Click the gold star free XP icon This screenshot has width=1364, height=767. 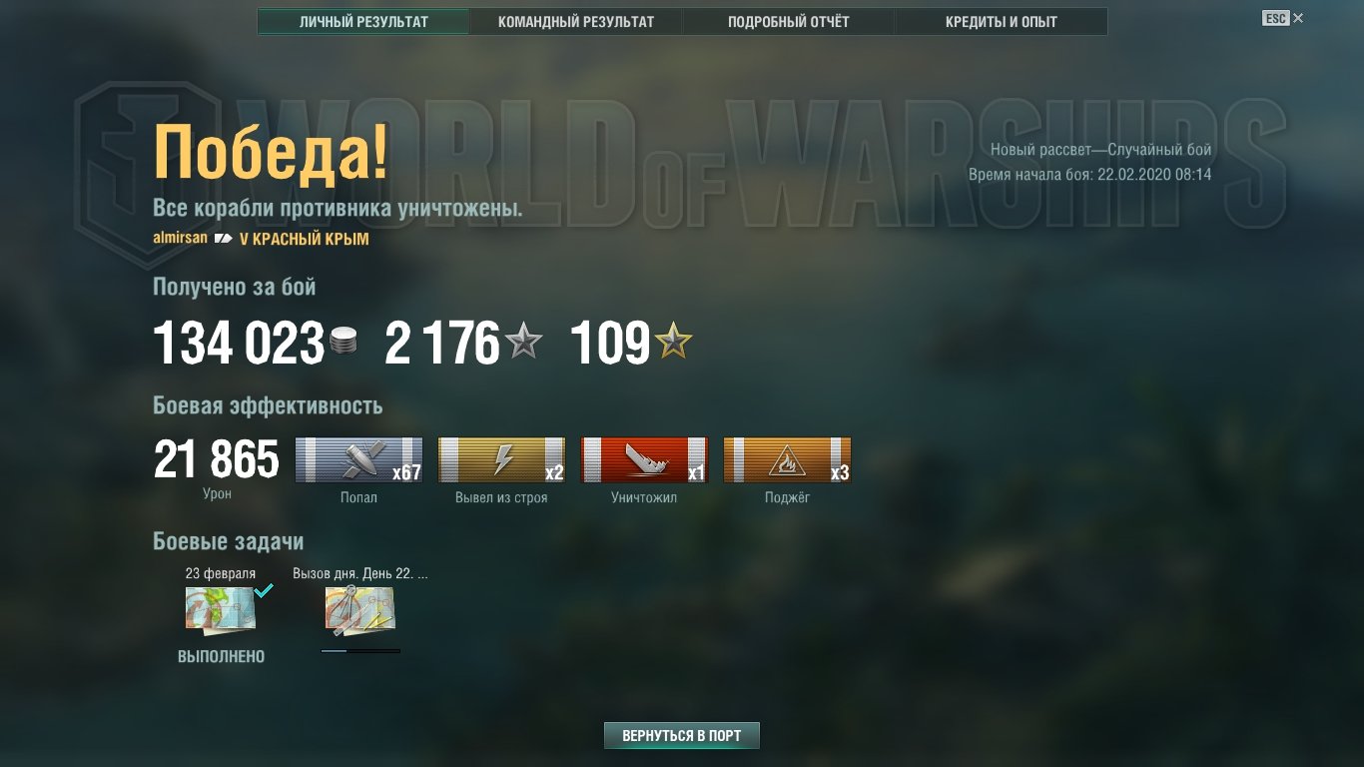click(x=673, y=343)
